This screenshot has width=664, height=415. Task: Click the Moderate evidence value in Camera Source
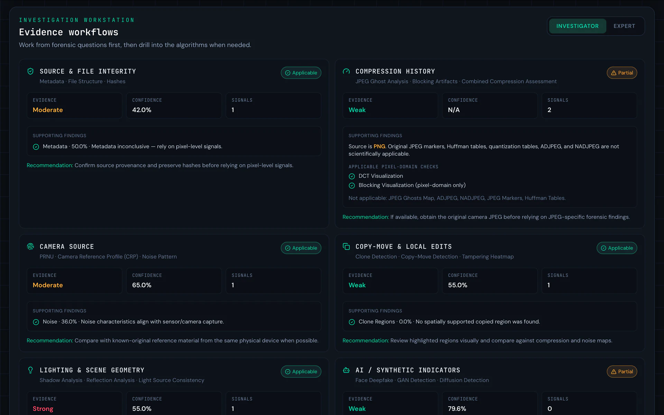(x=48, y=285)
